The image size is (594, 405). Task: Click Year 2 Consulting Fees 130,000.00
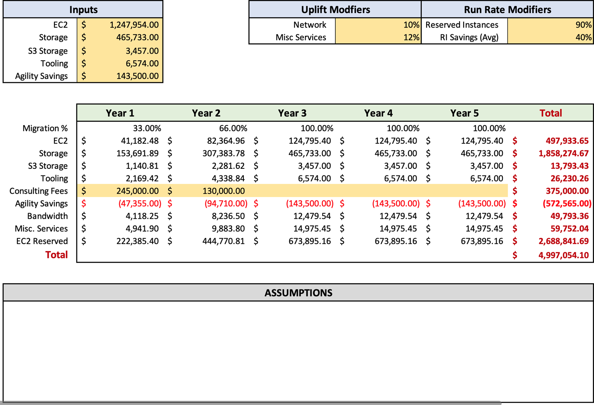pos(224,191)
